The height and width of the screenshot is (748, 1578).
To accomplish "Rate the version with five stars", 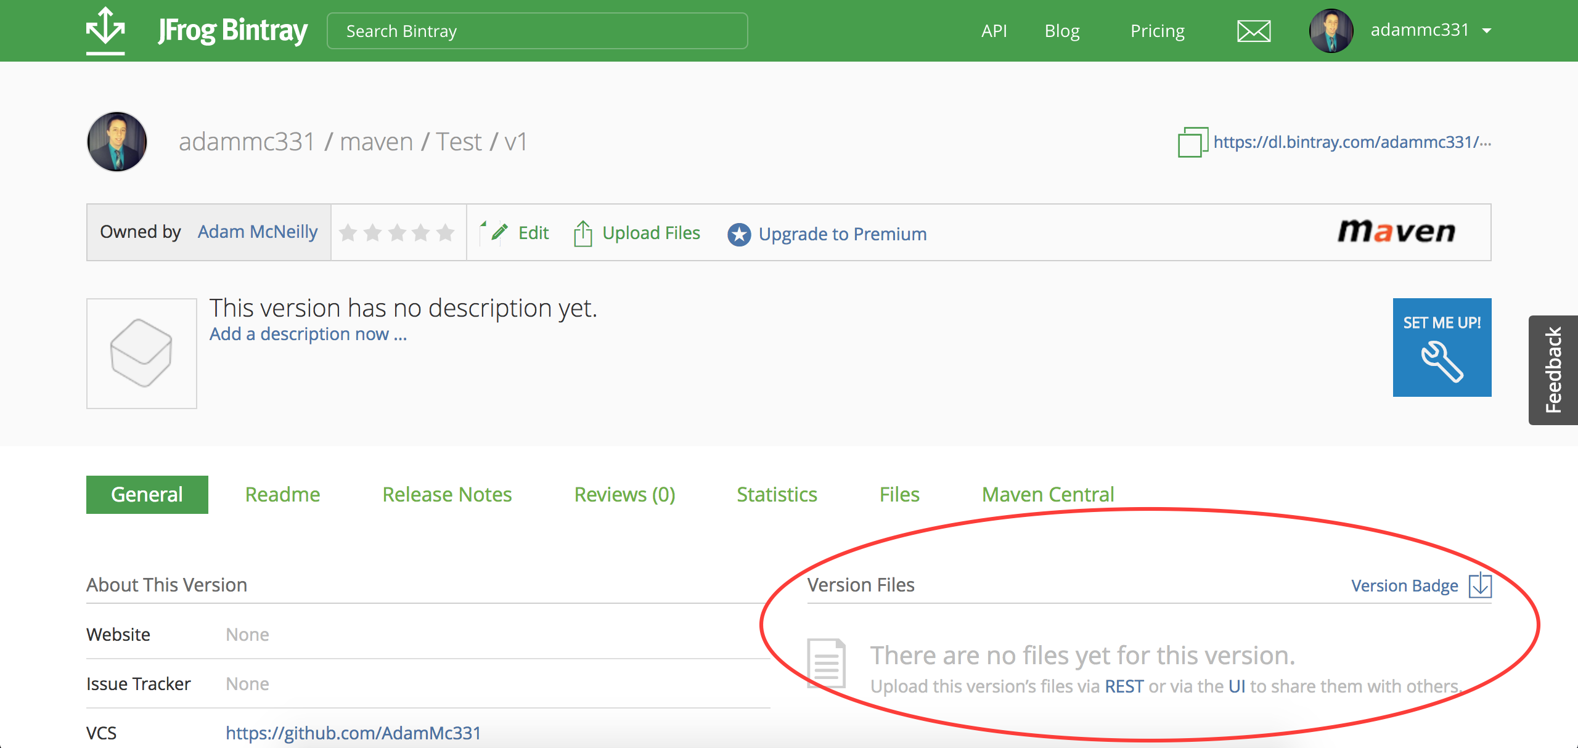I will click(x=445, y=233).
